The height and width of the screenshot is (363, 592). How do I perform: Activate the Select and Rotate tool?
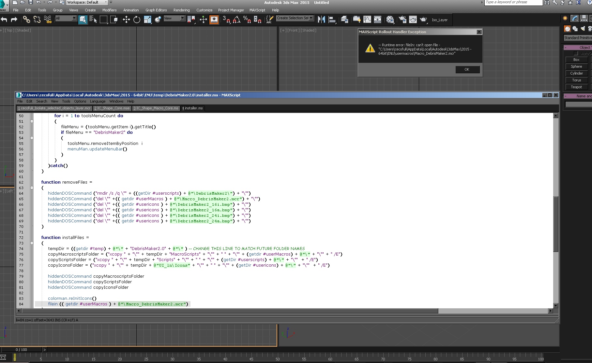click(x=137, y=20)
